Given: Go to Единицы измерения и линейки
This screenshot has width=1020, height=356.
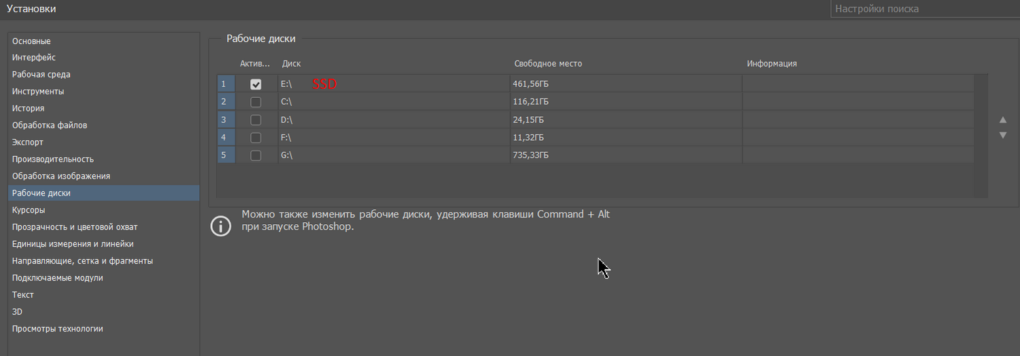Looking at the screenshot, I should click(x=104, y=245).
